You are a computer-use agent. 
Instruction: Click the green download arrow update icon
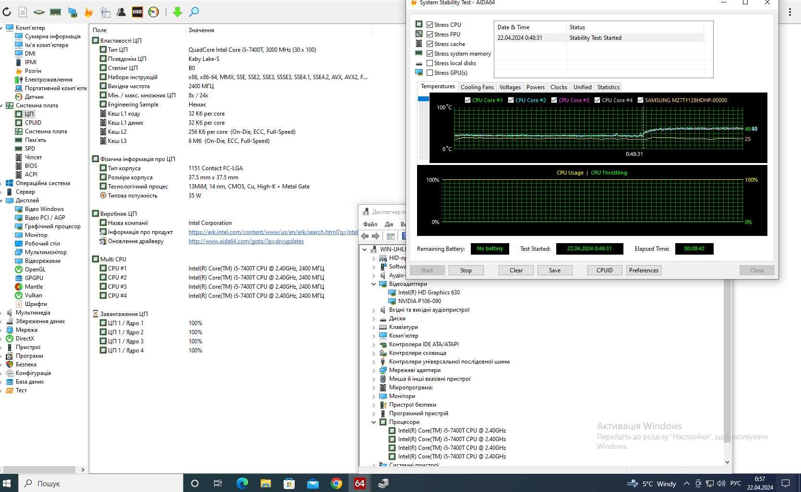[178, 12]
